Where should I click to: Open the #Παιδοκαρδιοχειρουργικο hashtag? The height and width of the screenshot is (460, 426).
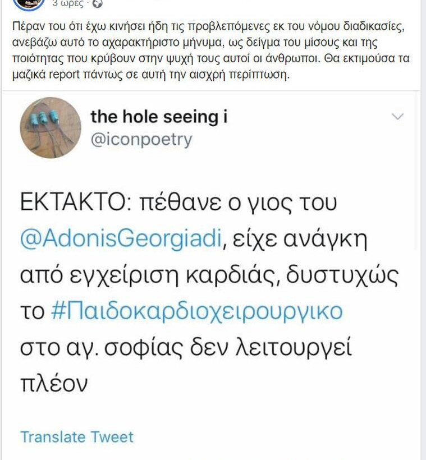pyautogui.click(x=196, y=311)
